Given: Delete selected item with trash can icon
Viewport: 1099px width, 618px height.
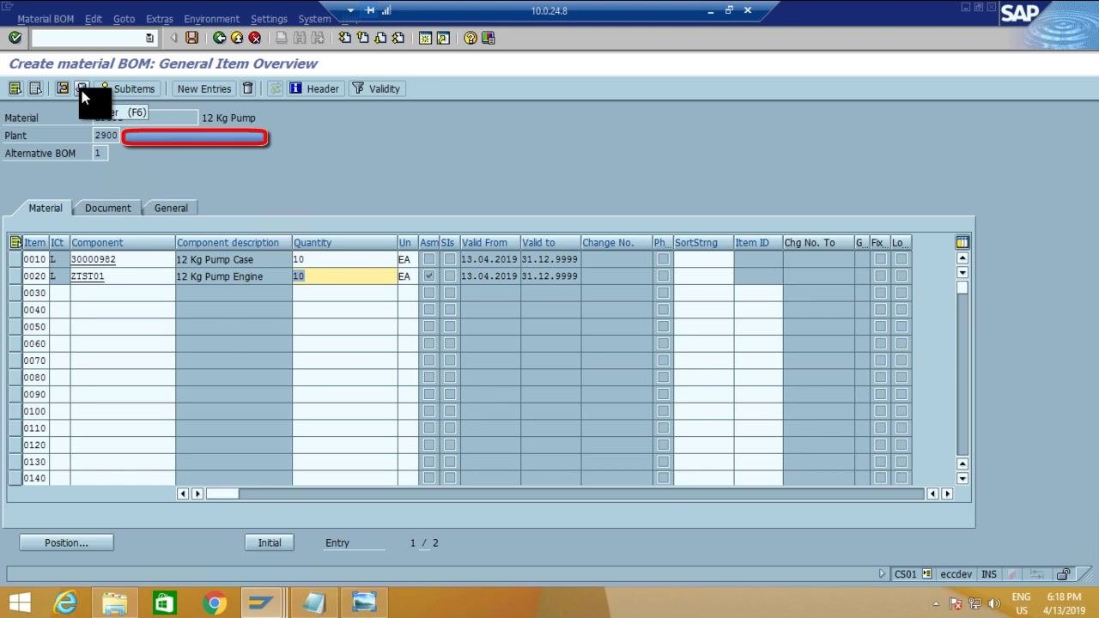Looking at the screenshot, I should point(248,88).
